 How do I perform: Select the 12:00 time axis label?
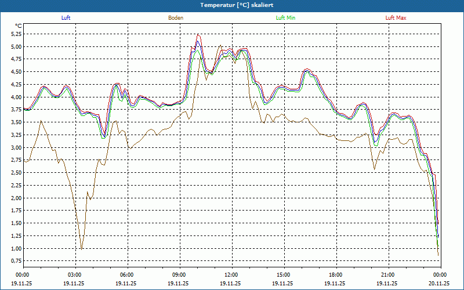tap(231, 275)
